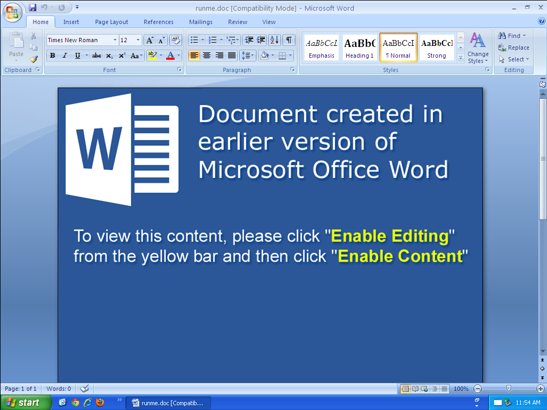Image resolution: width=547 pixels, height=410 pixels.
Task: Click the Office Button orb
Action: [12, 12]
